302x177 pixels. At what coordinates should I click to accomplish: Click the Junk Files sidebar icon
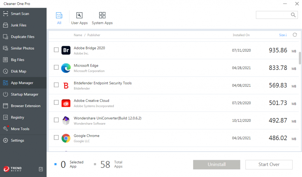[6, 25]
